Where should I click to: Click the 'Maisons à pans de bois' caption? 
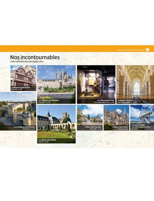(21, 87)
